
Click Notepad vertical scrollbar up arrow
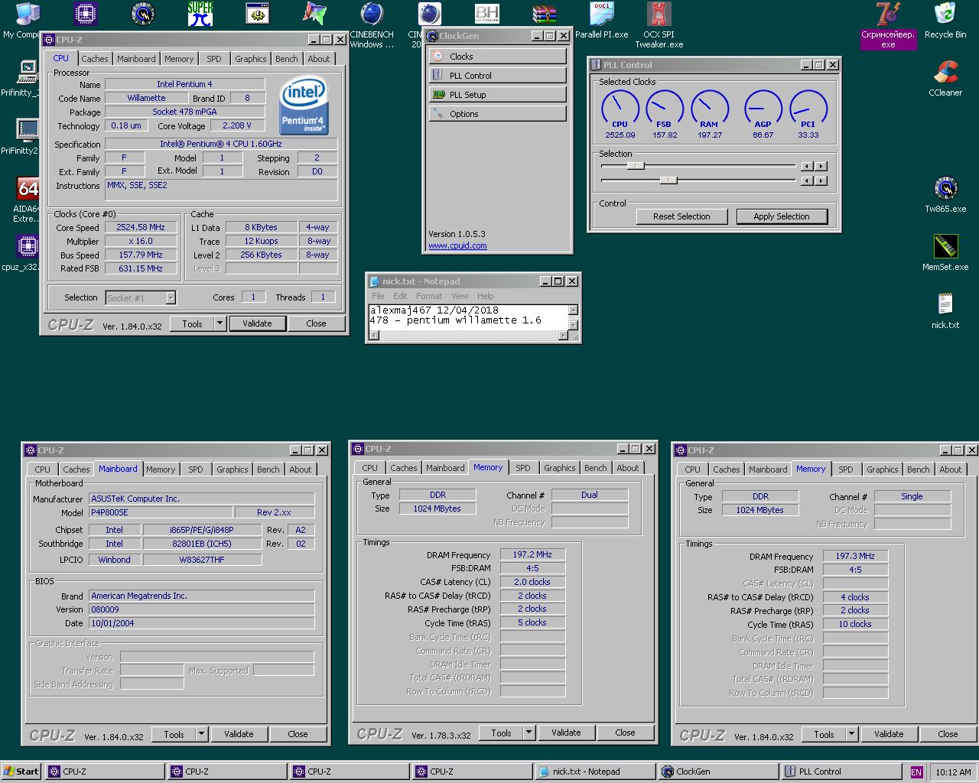click(573, 309)
